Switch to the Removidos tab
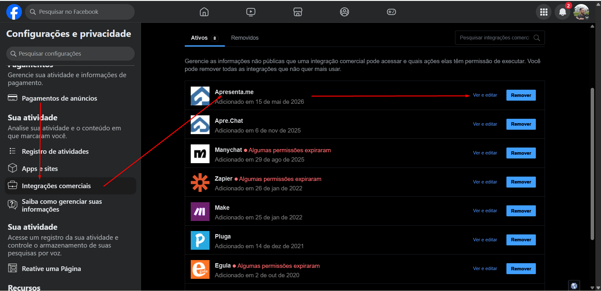This screenshot has height=291, width=601. 245,38
